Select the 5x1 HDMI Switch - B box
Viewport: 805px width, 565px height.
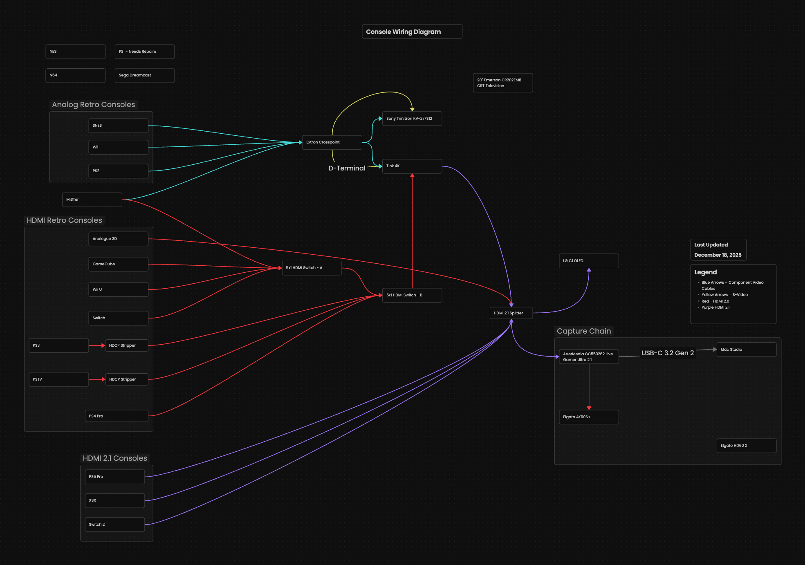412,295
